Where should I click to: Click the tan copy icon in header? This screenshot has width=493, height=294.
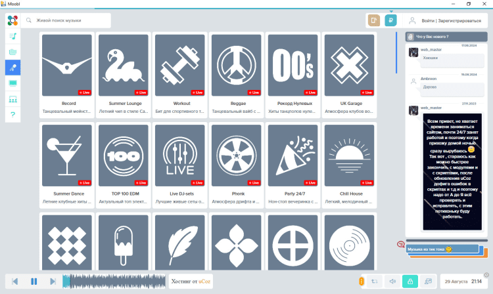(373, 20)
